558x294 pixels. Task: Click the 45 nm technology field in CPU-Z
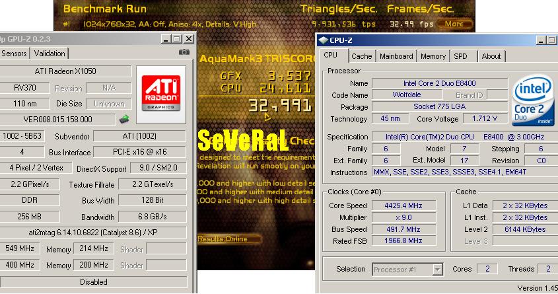click(390, 118)
